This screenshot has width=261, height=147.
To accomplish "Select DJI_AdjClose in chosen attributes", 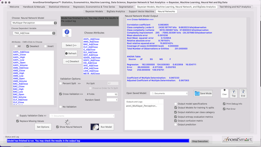I will click(90, 52).
